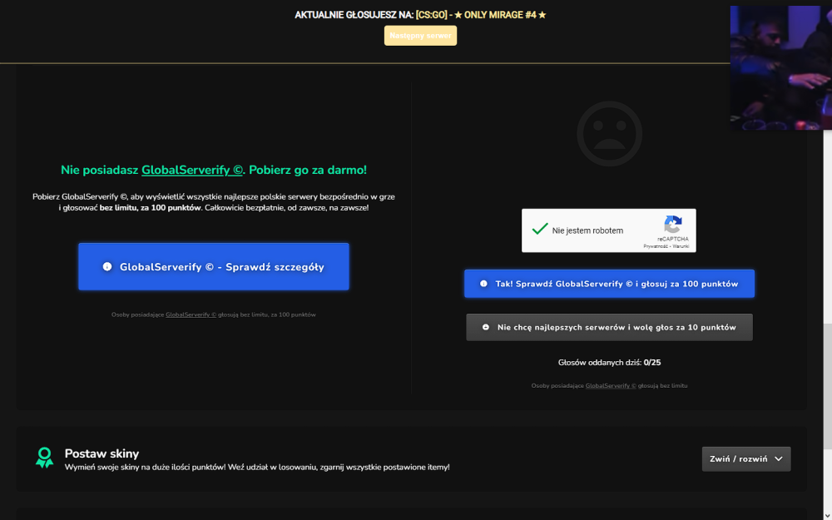Toggle the Nie jestem robotem reCAPTCHA checkbox

[x=540, y=230]
